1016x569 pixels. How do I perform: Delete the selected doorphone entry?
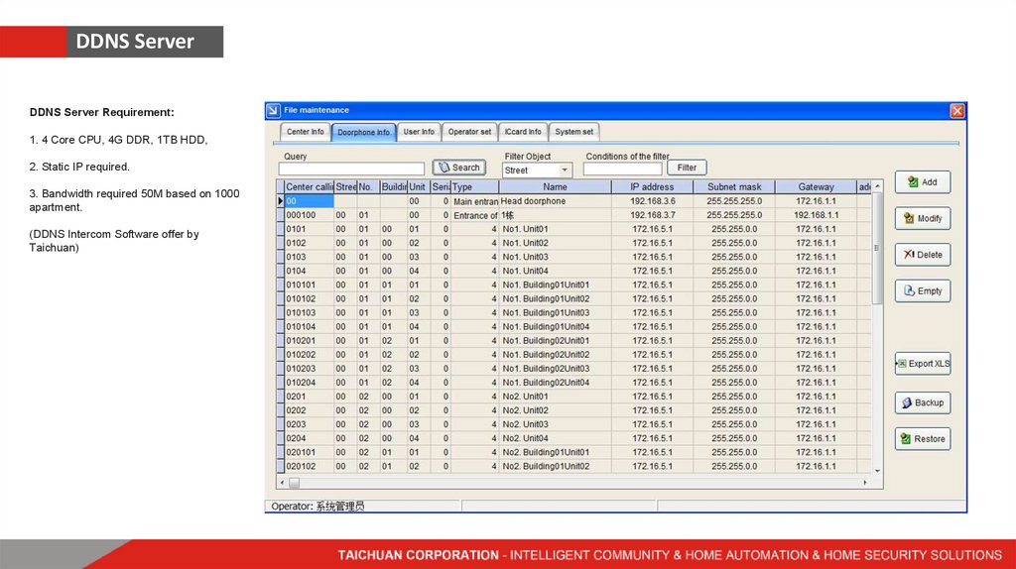[x=923, y=255]
